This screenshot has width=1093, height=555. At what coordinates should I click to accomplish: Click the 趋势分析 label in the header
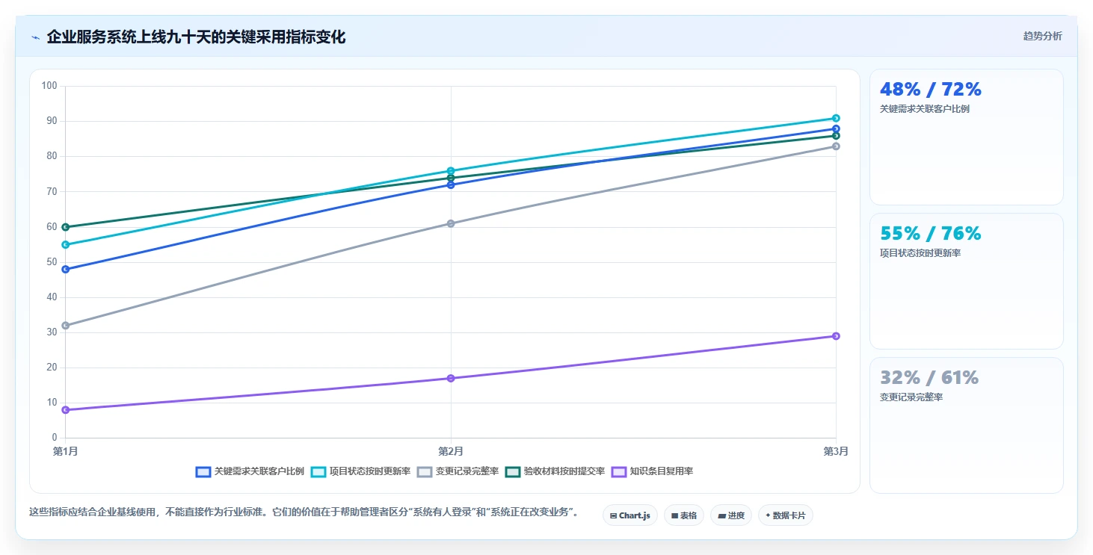(1042, 36)
